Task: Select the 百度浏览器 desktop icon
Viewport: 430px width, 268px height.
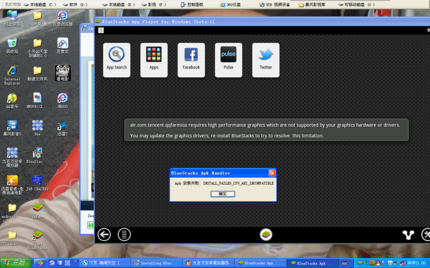Action: [x=62, y=18]
